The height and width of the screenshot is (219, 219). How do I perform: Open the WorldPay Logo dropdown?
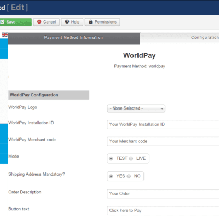[x=136, y=108]
